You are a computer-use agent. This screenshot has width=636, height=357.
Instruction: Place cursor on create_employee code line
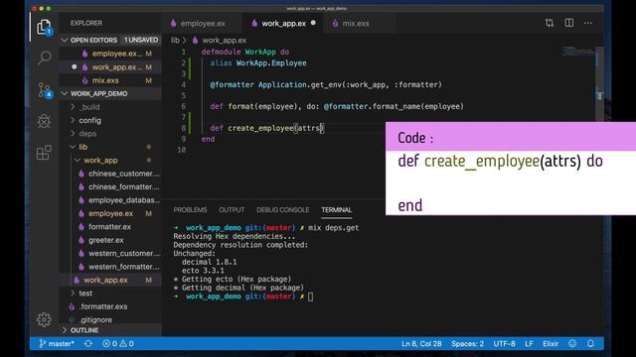(266, 128)
